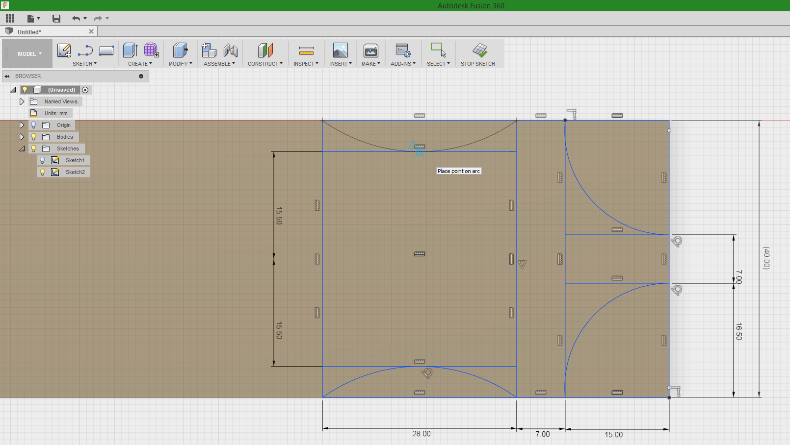Click the Browser panel options dot
Screen dimensions: 790x445
pos(141,76)
